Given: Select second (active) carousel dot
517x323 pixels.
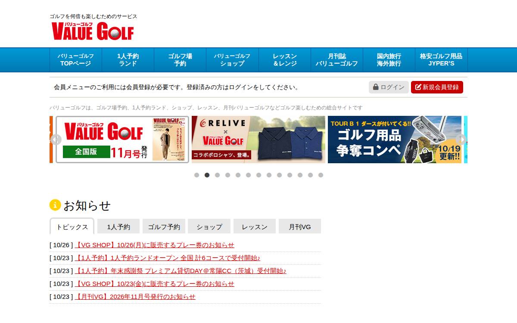Looking at the screenshot, I should (207, 175).
